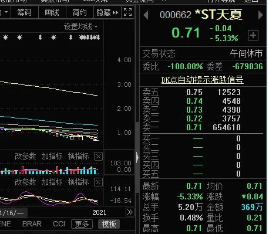Click the fullscreen expand icon in chart toolbar

pos(128,12)
